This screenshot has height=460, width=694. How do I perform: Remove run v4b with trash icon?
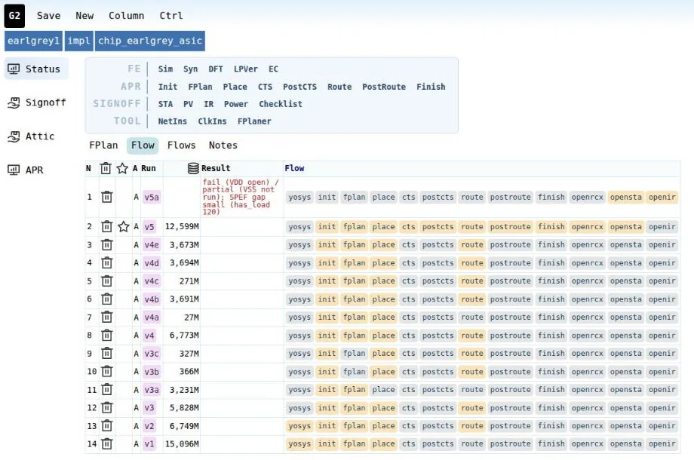[x=106, y=299]
